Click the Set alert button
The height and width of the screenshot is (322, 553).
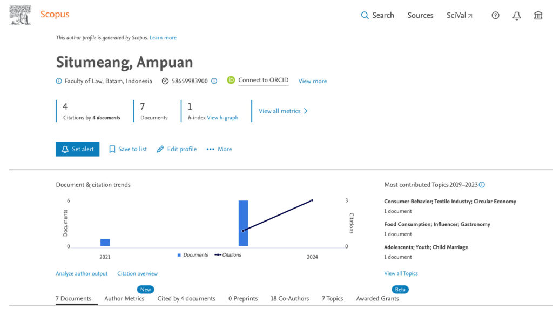click(78, 149)
